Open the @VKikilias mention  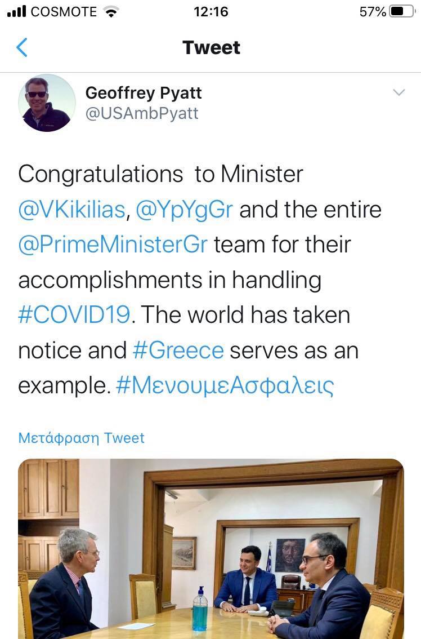pos(71,210)
